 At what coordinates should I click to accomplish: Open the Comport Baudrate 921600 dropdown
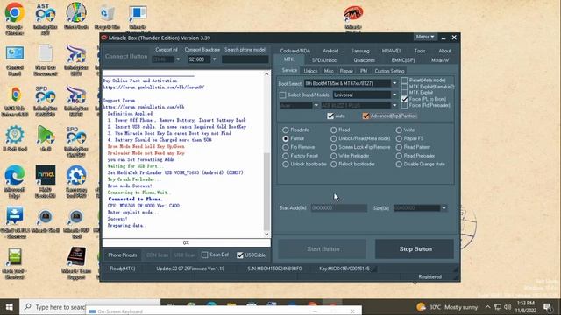[214, 59]
